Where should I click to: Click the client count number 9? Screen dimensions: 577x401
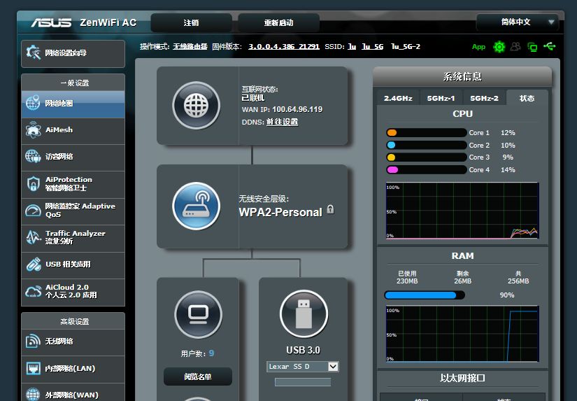click(x=211, y=353)
